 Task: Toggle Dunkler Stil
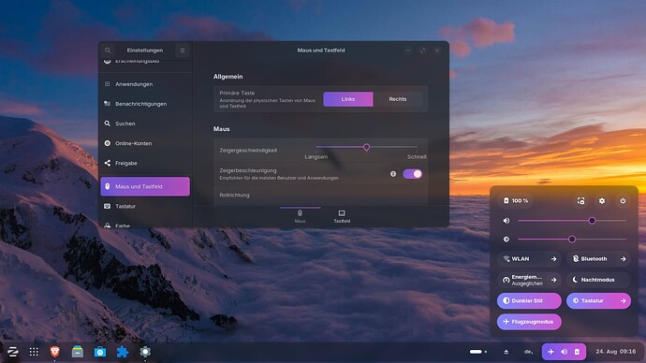click(529, 301)
